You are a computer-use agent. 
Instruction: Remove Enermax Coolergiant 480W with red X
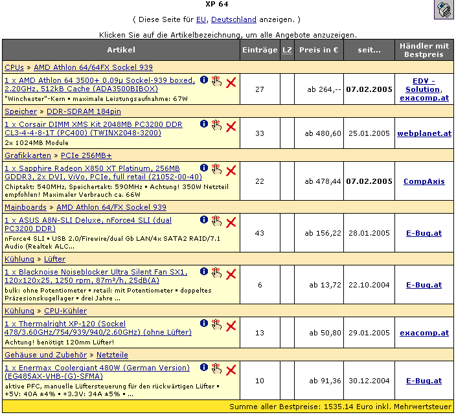[x=231, y=370]
